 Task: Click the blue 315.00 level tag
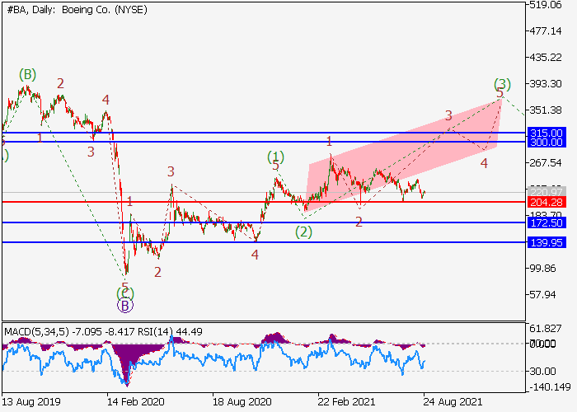pos(547,133)
